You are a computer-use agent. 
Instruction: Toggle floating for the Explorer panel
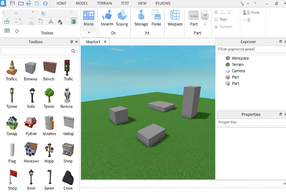coord(281,42)
